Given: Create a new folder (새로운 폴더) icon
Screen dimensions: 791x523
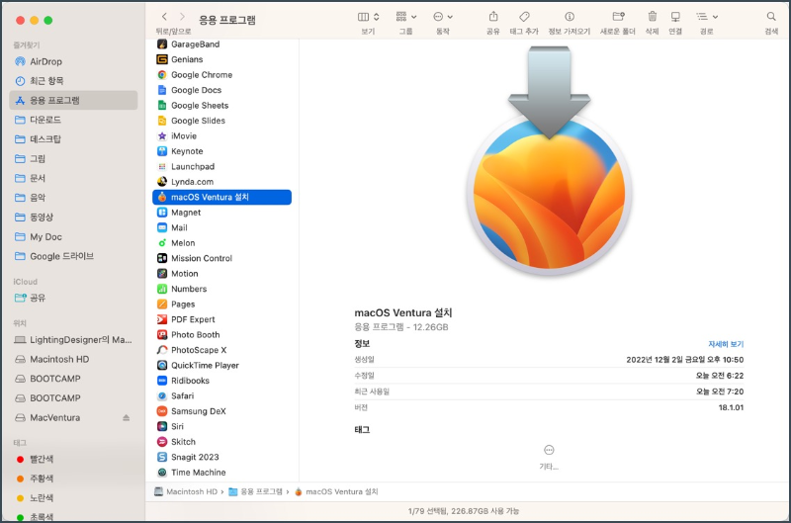Looking at the screenshot, I should 618,17.
